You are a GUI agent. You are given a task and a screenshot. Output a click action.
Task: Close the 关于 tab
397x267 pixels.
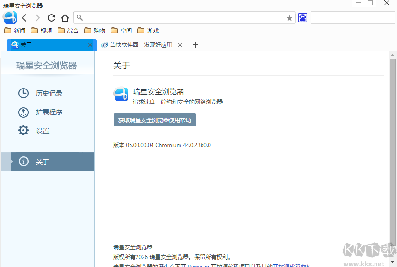[90, 45]
